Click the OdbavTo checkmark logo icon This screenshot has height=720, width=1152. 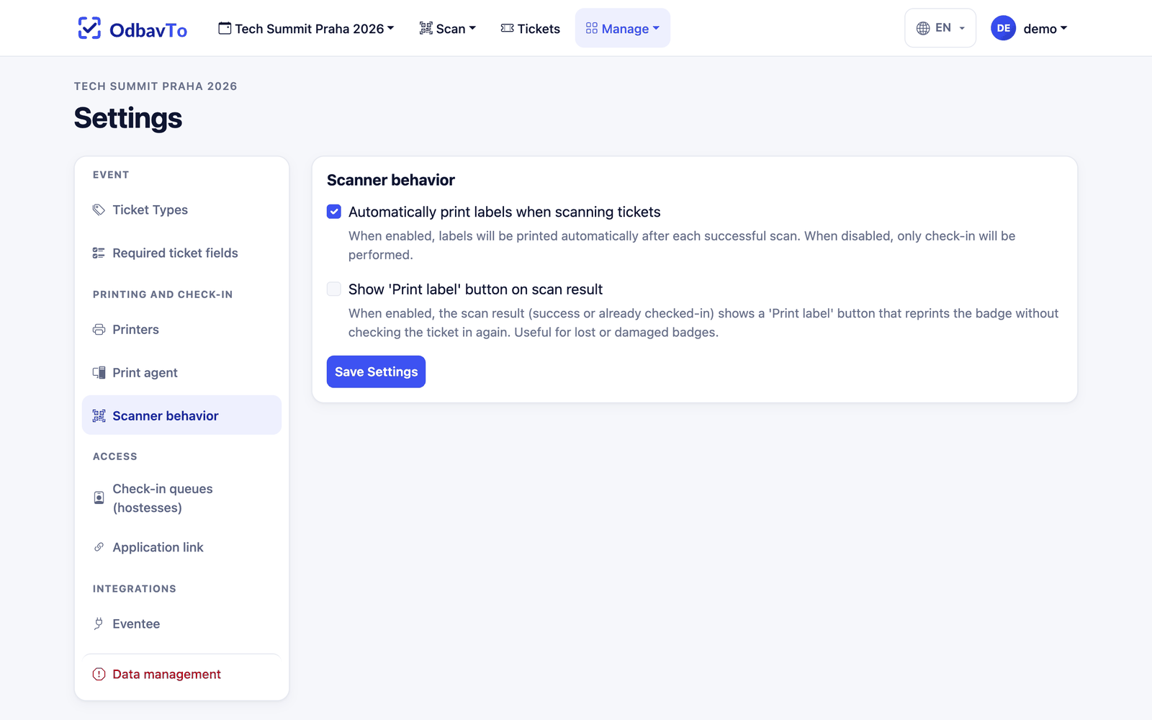pyautogui.click(x=89, y=28)
